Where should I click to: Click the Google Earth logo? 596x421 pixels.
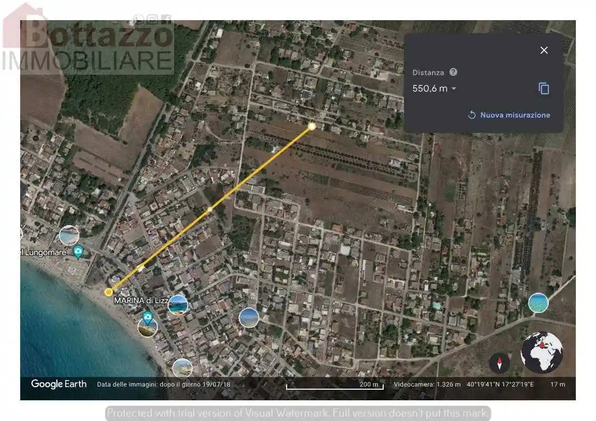(x=58, y=384)
